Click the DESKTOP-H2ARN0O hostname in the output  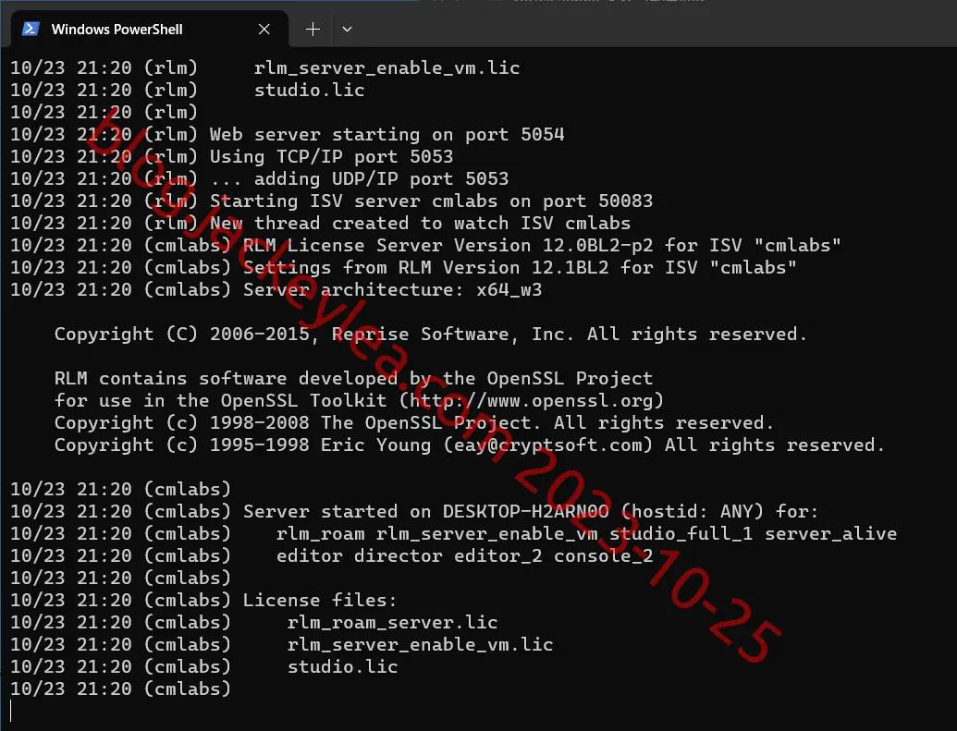(x=525, y=511)
